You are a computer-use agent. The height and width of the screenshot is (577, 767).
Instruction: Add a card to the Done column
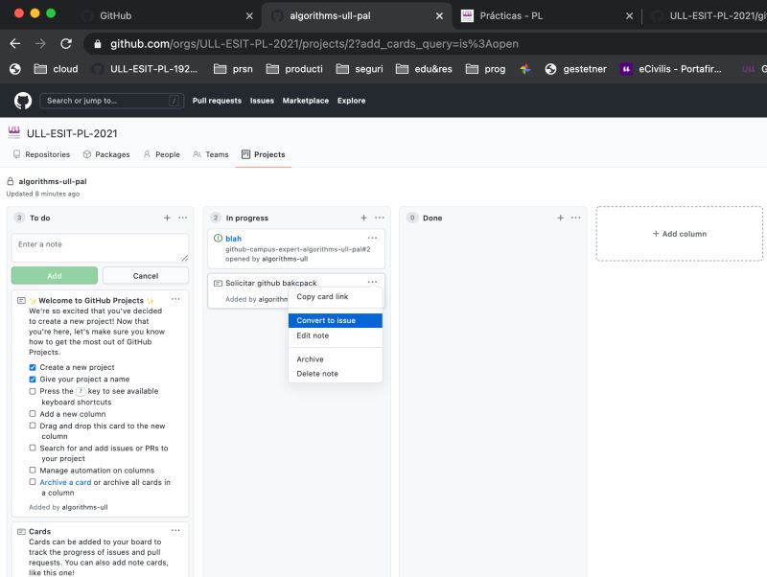pos(560,218)
